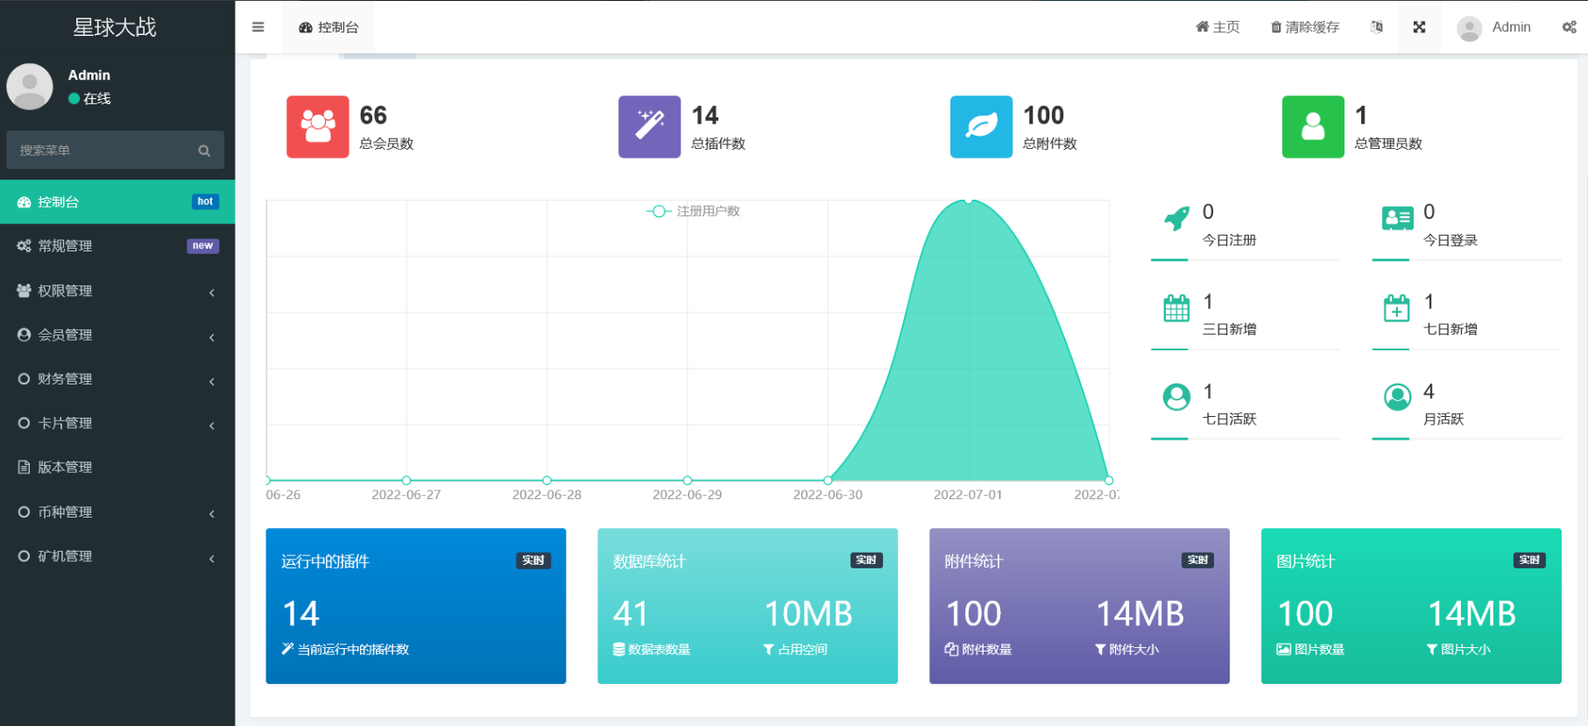
Task: Expand the 会员管理 sidebar menu
Action: 116,335
